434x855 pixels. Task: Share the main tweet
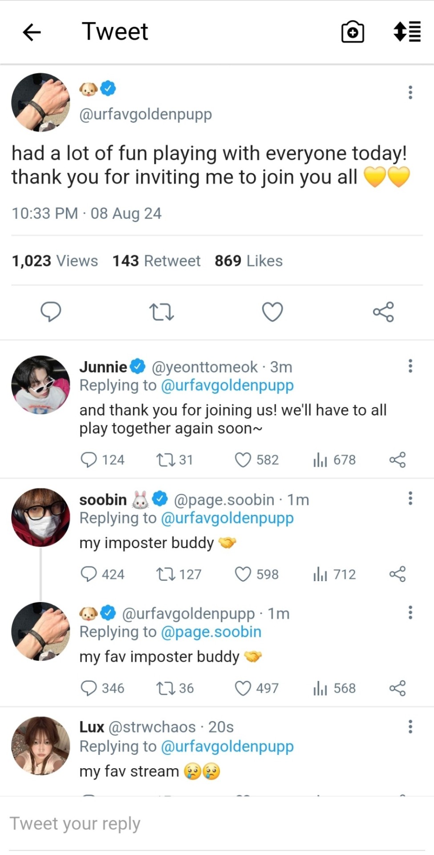383,312
